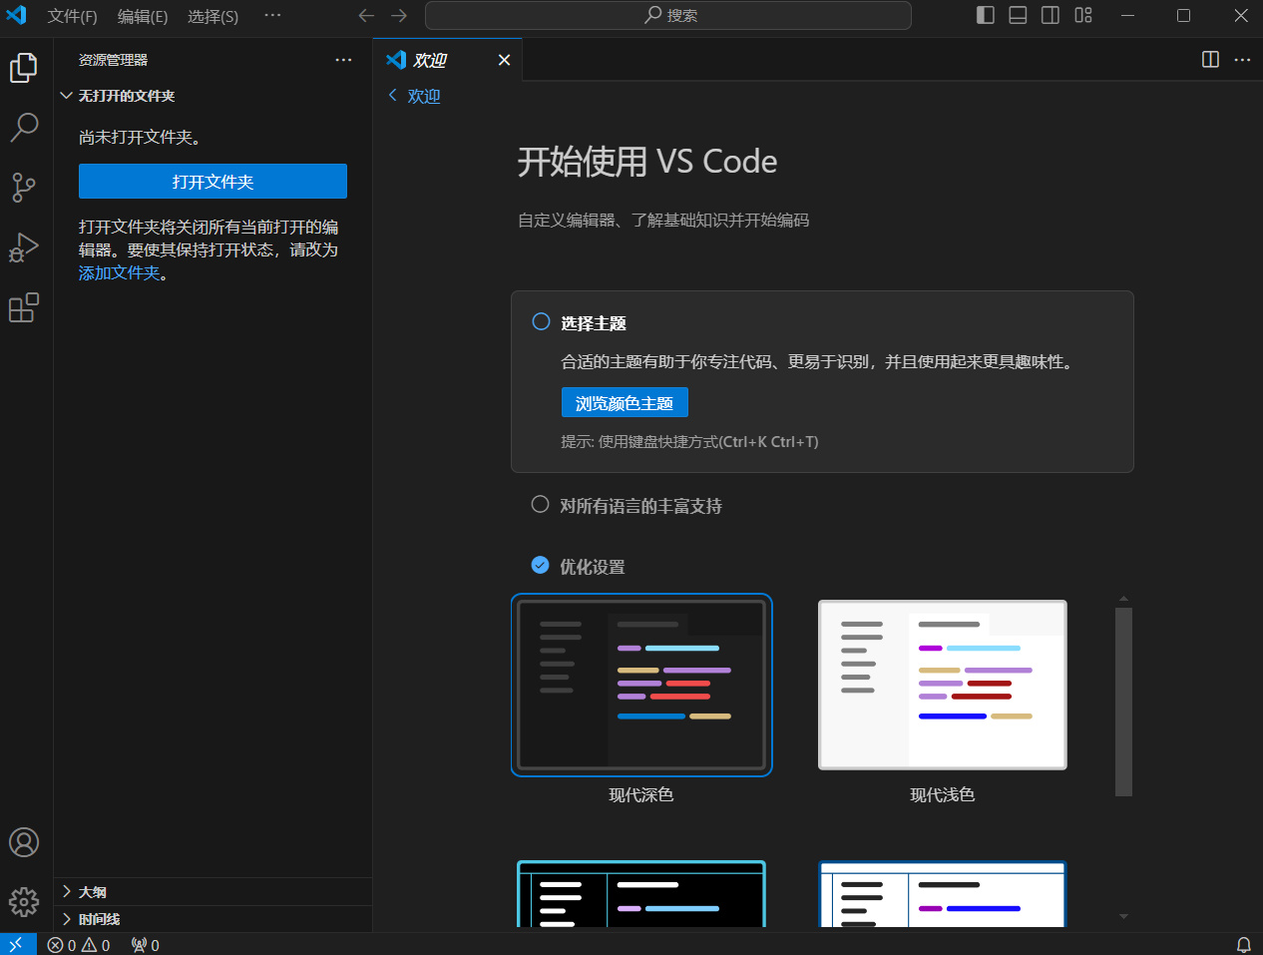
Task: Choose the 现代浅色 theme thumbnail
Action: (943, 685)
